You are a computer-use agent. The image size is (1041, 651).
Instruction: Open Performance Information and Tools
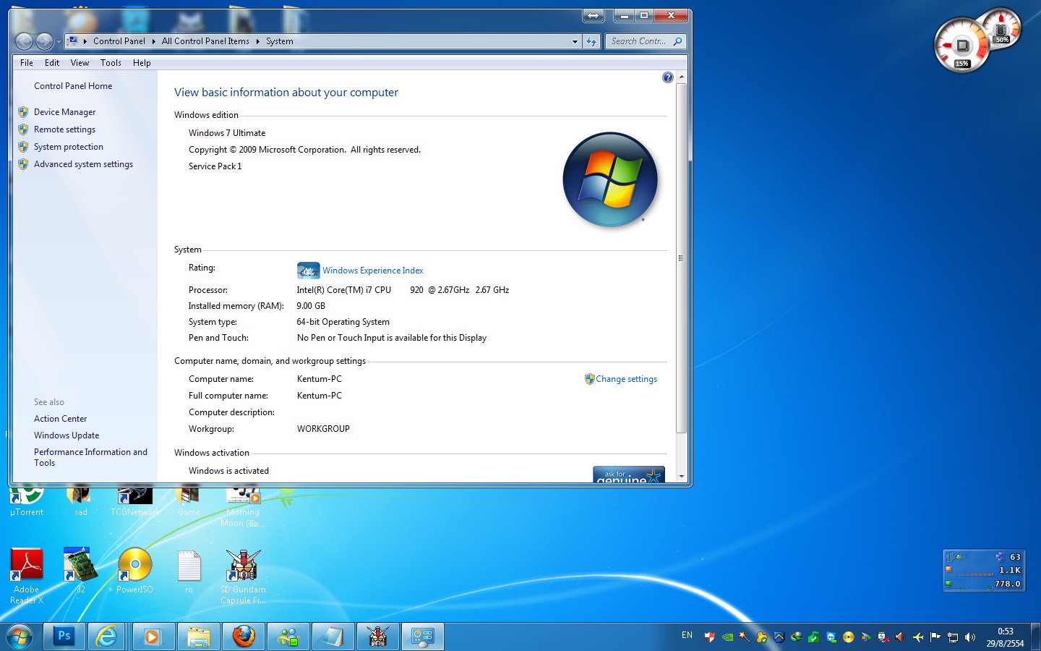tap(90, 457)
